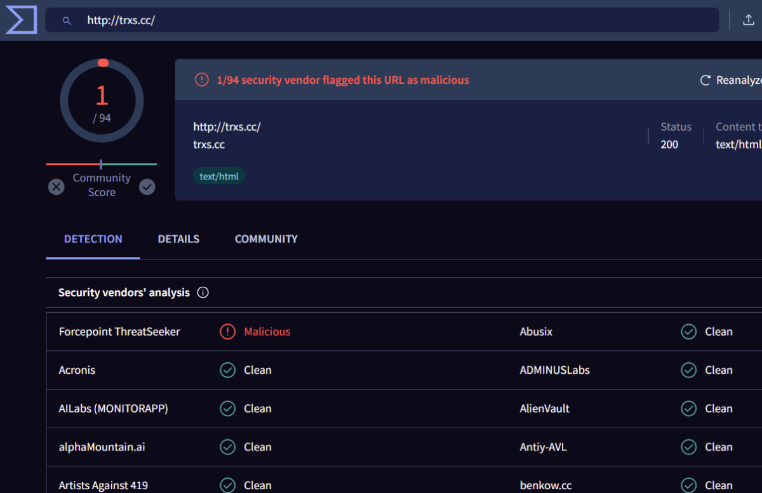
Task: Click the Acronis clean checkmark icon
Action: pos(227,370)
